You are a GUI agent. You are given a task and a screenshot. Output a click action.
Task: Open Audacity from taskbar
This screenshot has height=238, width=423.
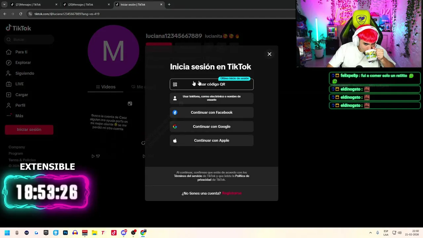coord(75,233)
